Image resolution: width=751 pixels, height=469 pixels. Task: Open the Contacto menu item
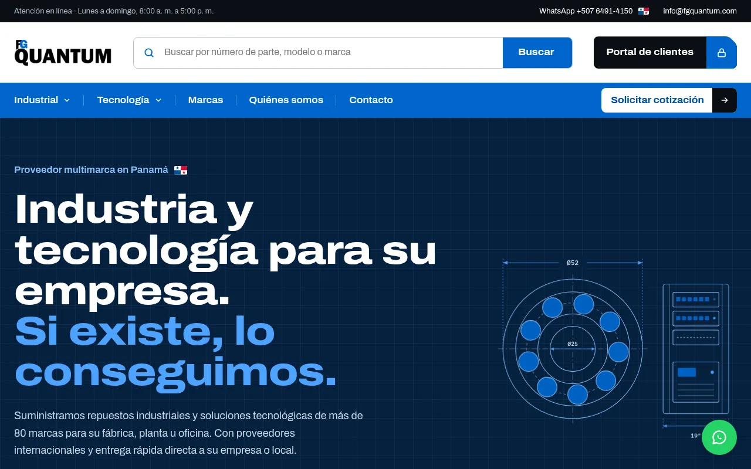pos(371,100)
